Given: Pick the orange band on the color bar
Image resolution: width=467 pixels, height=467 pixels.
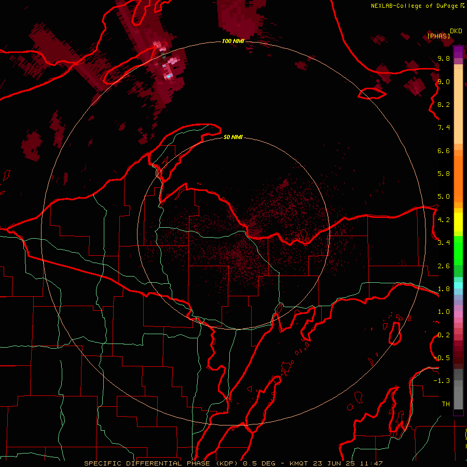Looking at the screenshot, I should pos(458,179).
